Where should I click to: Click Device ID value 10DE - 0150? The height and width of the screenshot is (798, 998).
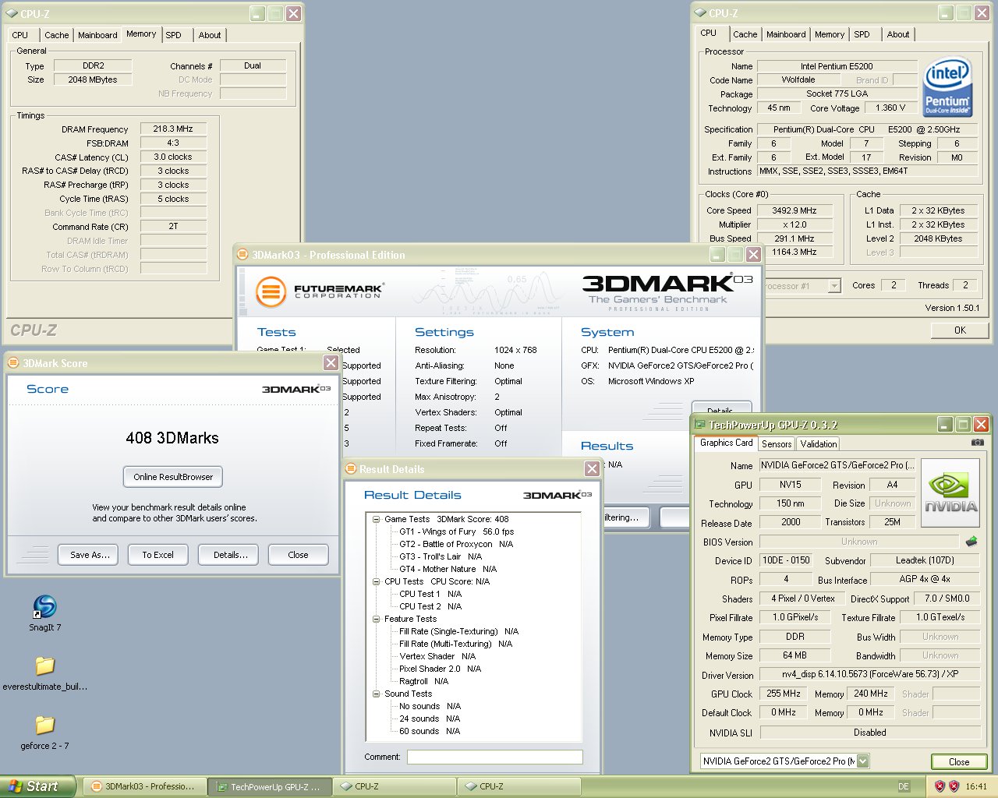click(786, 560)
